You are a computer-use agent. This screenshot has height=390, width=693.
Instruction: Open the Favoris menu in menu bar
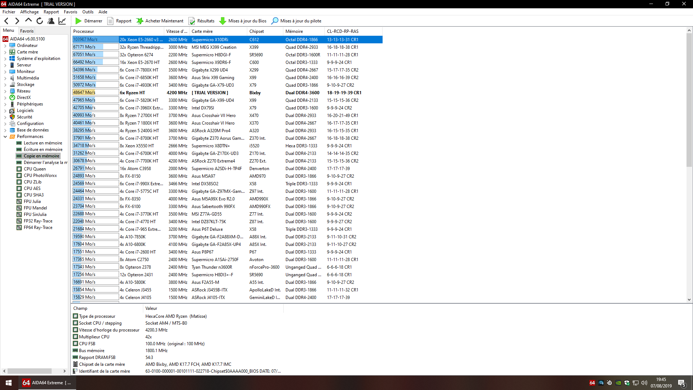70,12
